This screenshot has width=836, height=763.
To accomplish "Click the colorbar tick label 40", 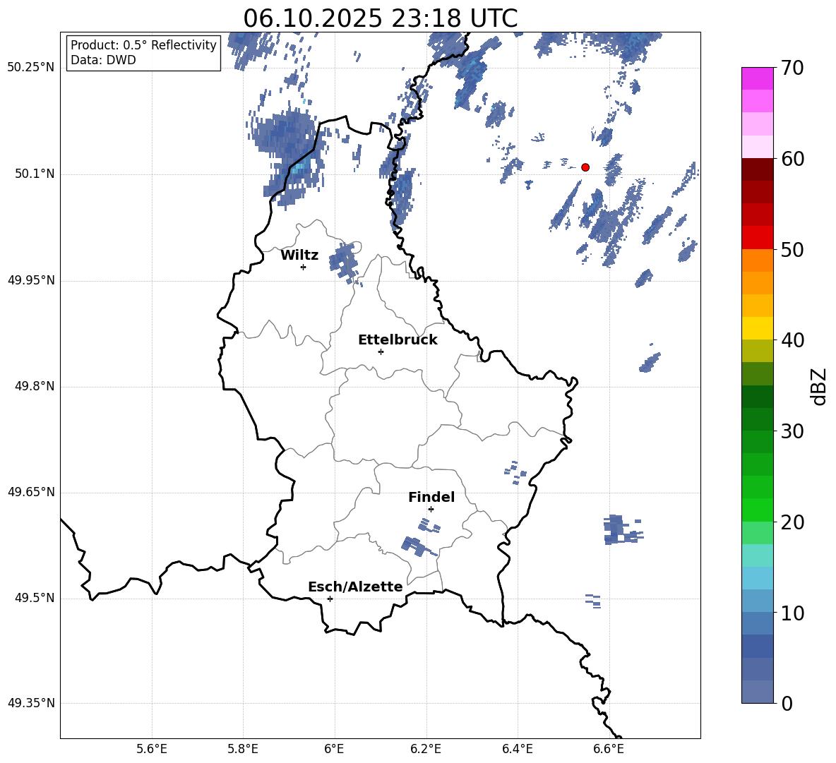I will [792, 340].
